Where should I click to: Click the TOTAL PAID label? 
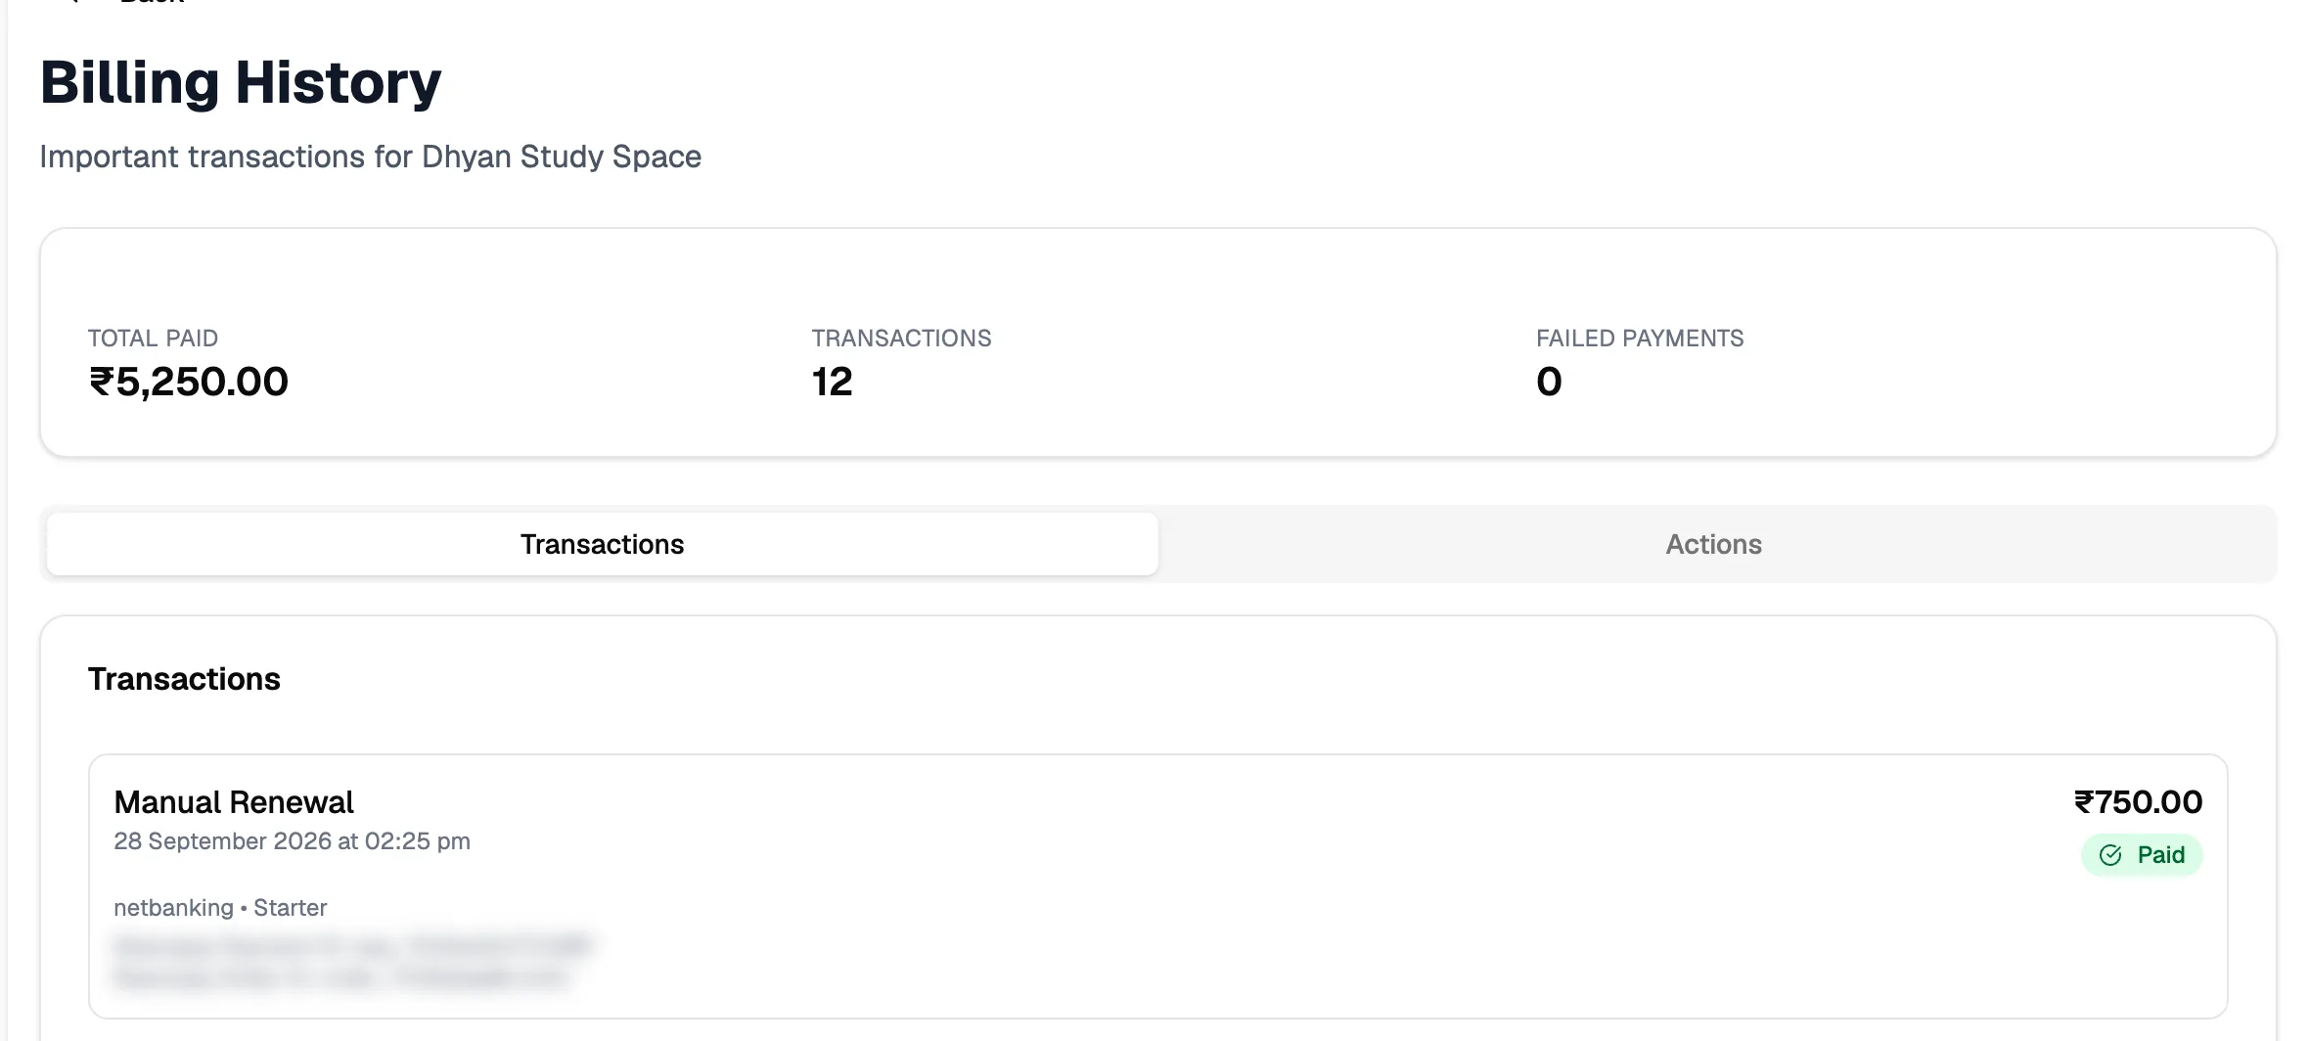pyautogui.click(x=153, y=339)
